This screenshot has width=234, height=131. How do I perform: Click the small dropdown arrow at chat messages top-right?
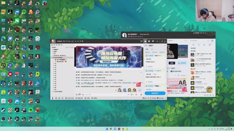click(x=141, y=72)
